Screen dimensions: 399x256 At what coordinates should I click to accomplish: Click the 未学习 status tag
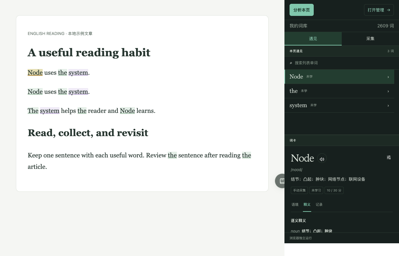(x=316, y=190)
